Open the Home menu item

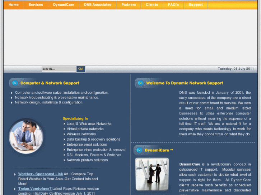click(14, 5)
